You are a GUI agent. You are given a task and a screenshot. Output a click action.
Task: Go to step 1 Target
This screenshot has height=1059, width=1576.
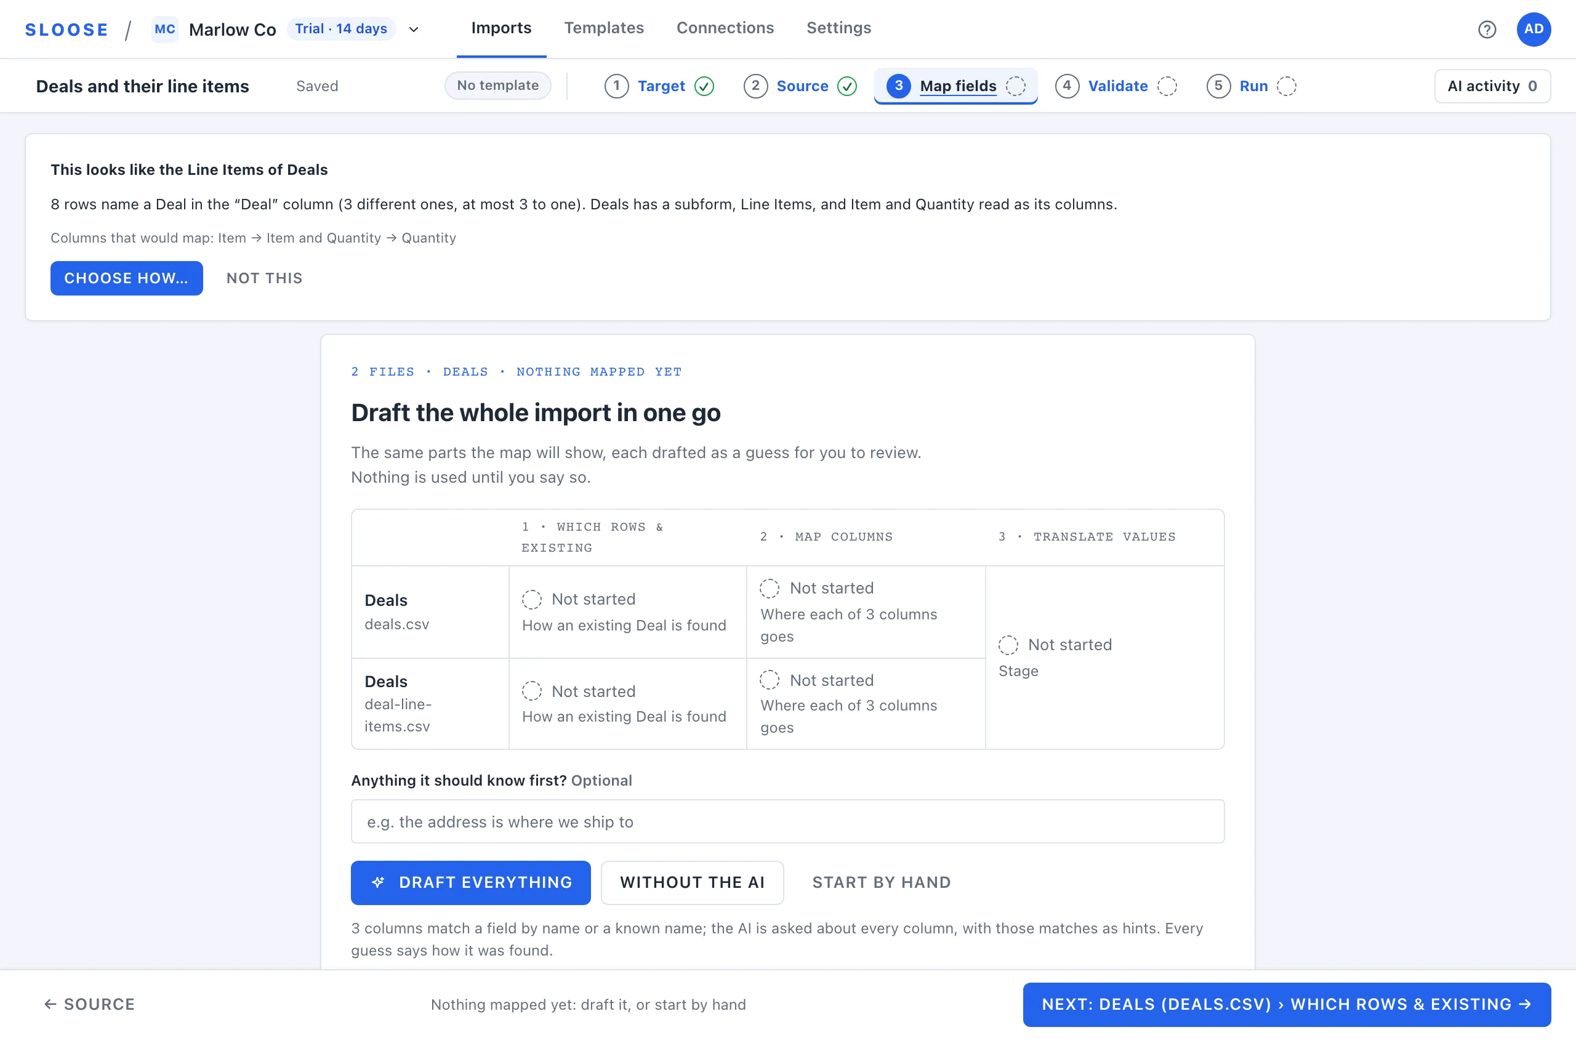tap(661, 86)
